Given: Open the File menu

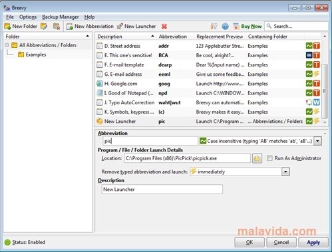Looking at the screenshot, I should [x=10, y=17].
